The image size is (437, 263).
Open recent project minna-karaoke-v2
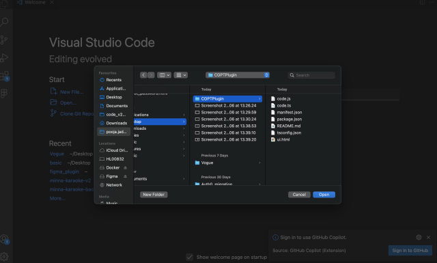(70, 180)
